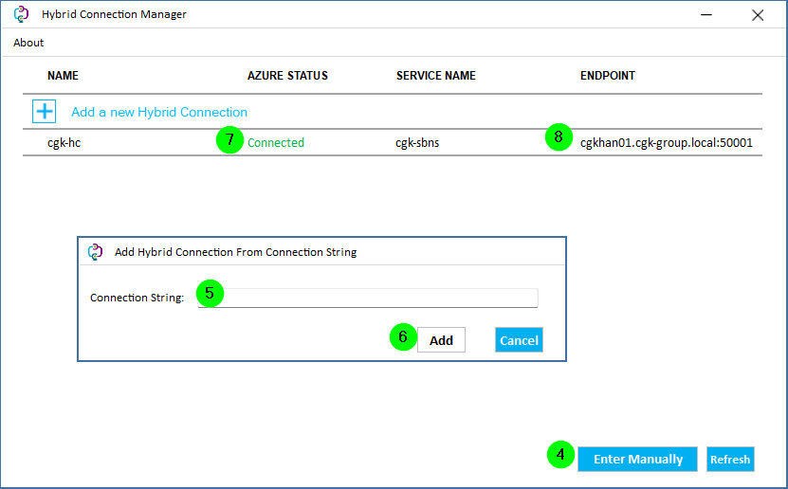This screenshot has height=489, width=788.
Task: Click the Enter Manually button
Action: (x=638, y=459)
